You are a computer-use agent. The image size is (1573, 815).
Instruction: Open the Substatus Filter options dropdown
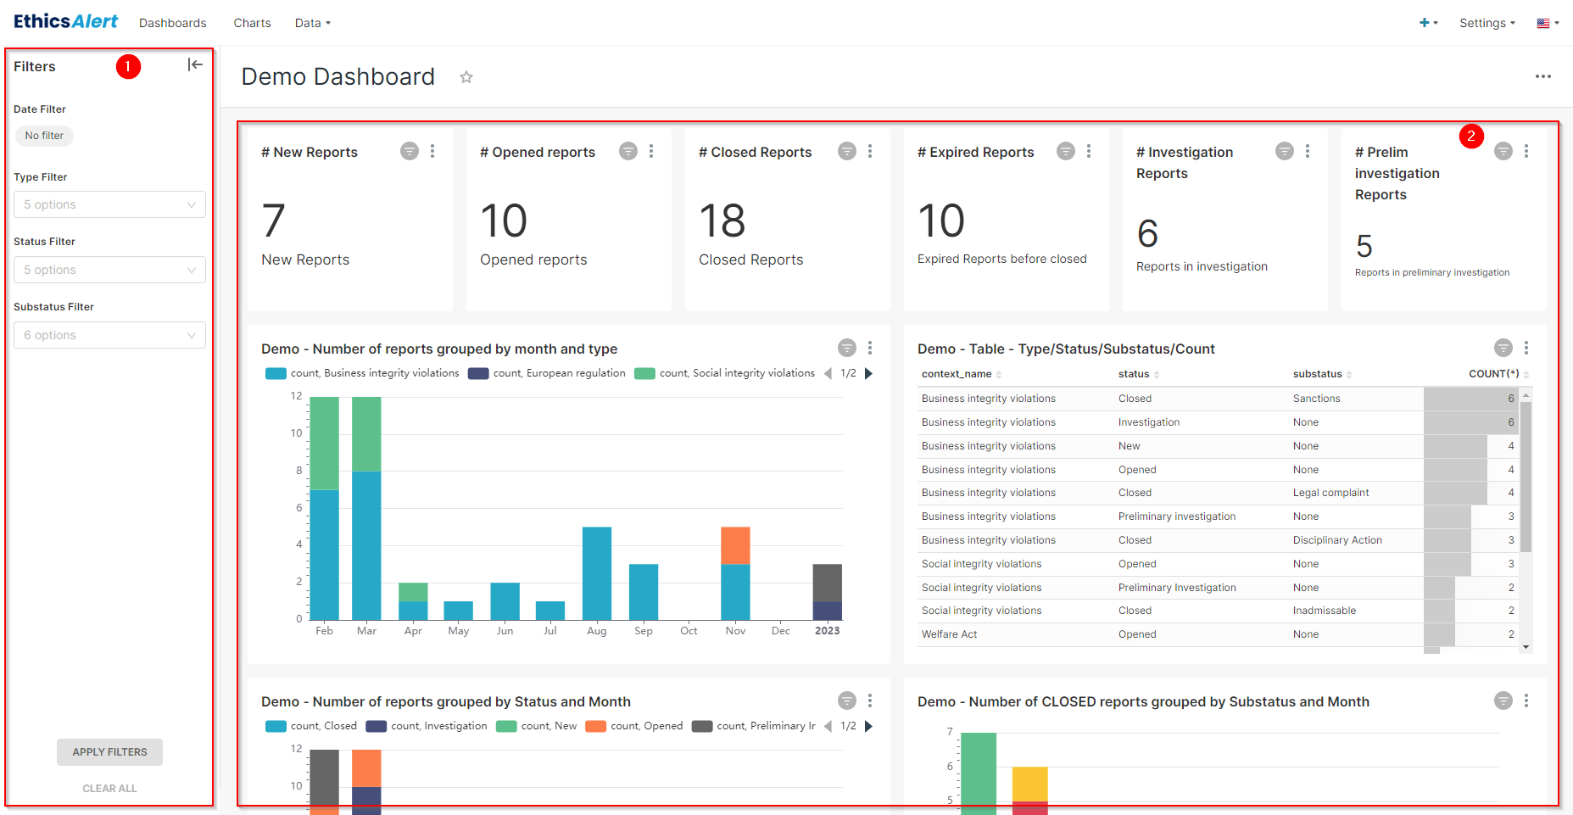pos(109,334)
